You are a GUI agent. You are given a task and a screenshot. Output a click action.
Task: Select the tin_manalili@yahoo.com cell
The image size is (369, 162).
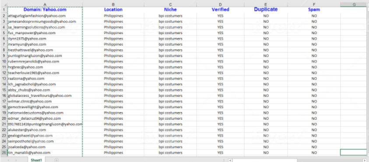(x=45, y=153)
